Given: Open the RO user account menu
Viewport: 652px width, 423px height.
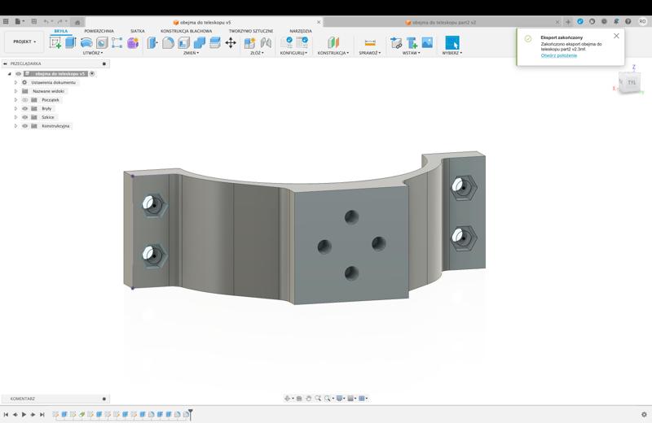Looking at the screenshot, I should pyautogui.click(x=642, y=22).
